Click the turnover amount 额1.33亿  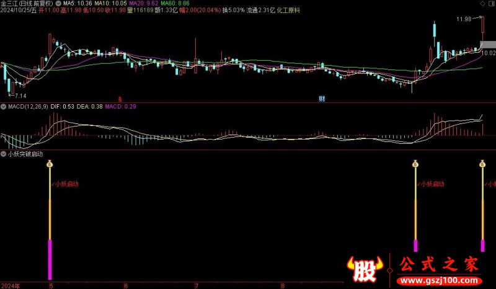tap(166, 10)
